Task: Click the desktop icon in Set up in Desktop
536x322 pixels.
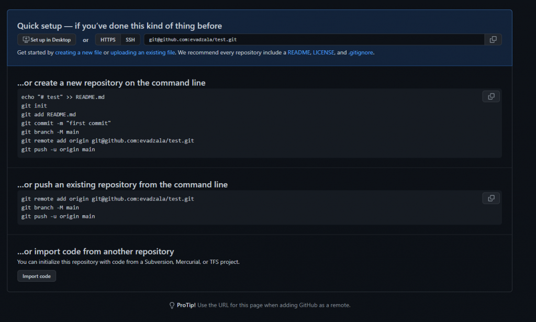Action: (x=26, y=40)
